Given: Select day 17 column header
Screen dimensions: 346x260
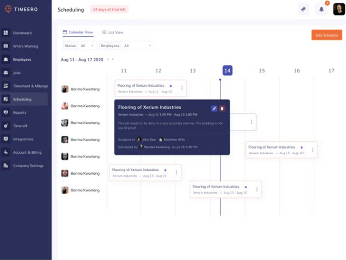Looking at the screenshot, I should (331, 71).
